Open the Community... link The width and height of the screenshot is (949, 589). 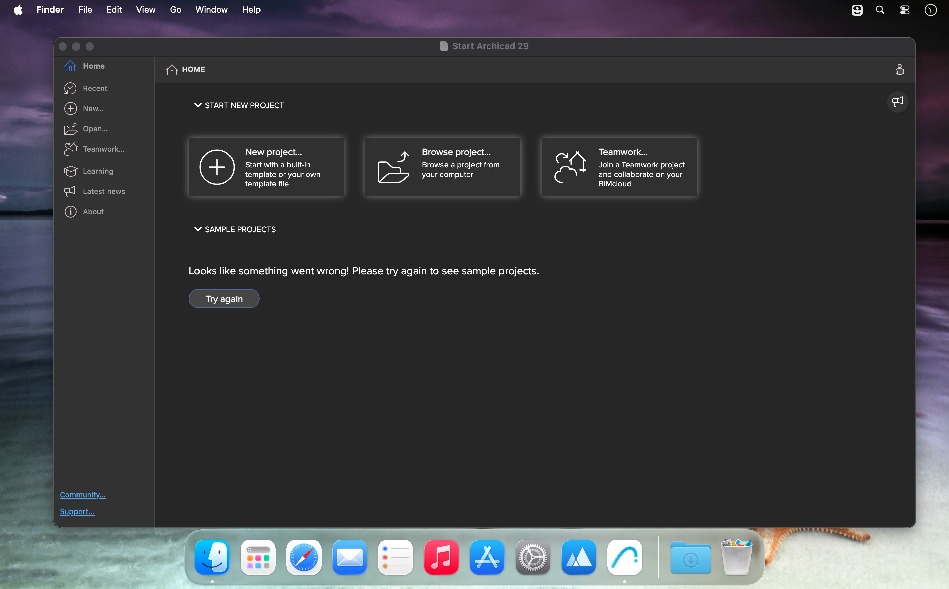click(83, 495)
